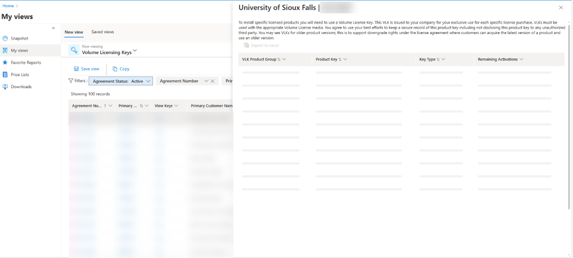This screenshot has width=573, height=258.
Task: Open Key Type column menu chevron
Action: (443, 59)
